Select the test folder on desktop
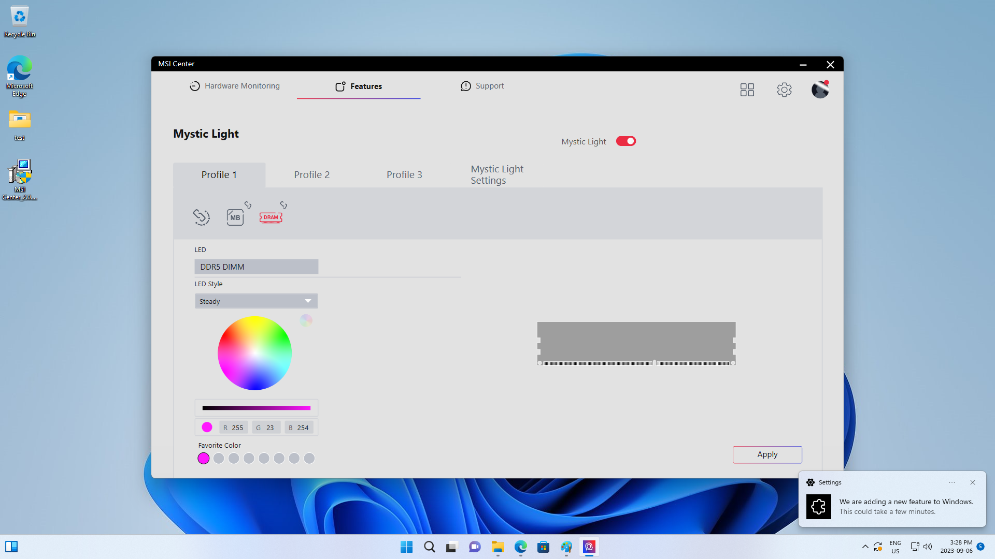The height and width of the screenshot is (559, 995). [x=20, y=125]
